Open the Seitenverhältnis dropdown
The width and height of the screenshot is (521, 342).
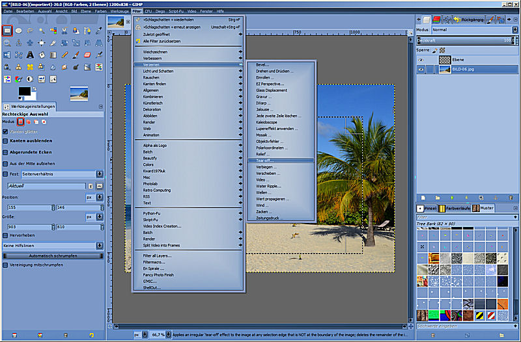click(62, 174)
